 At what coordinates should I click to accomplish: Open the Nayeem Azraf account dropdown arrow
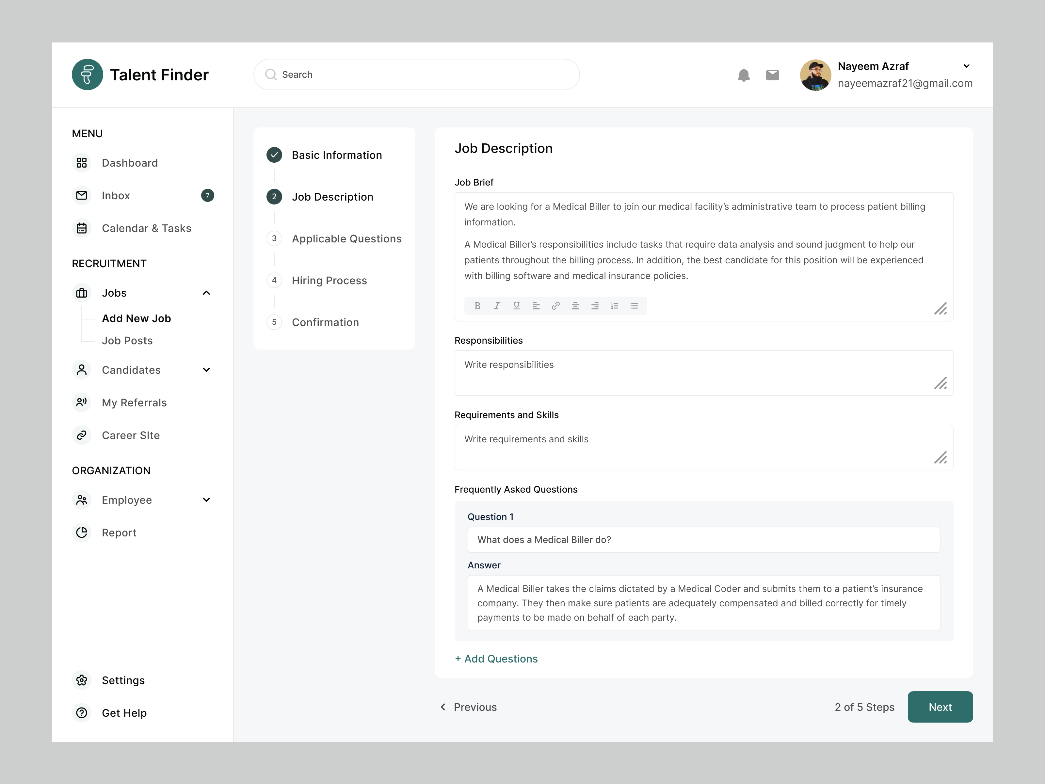pyautogui.click(x=966, y=66)
